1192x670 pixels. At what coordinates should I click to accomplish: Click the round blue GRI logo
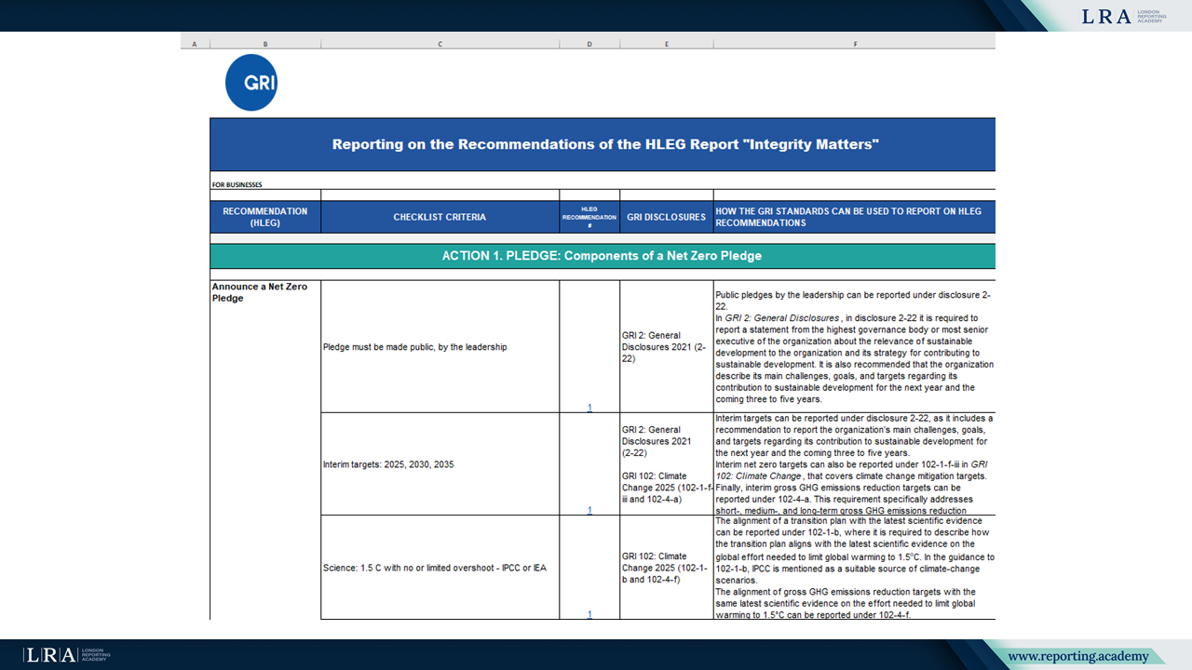tap(251, 83)
